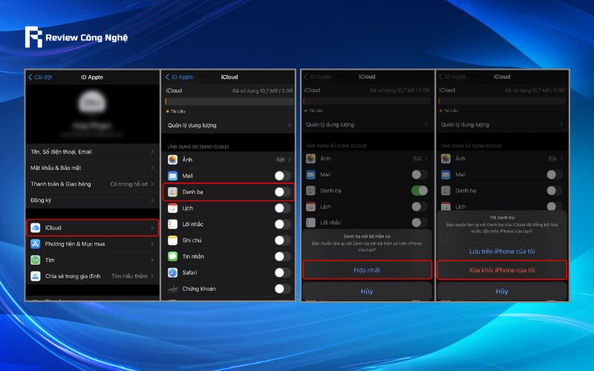Tap the dimmed Contacts icon on the Tắt Danh bạ screen
Viewport: 594px width, 371px height.
click(x=446, y=191)
